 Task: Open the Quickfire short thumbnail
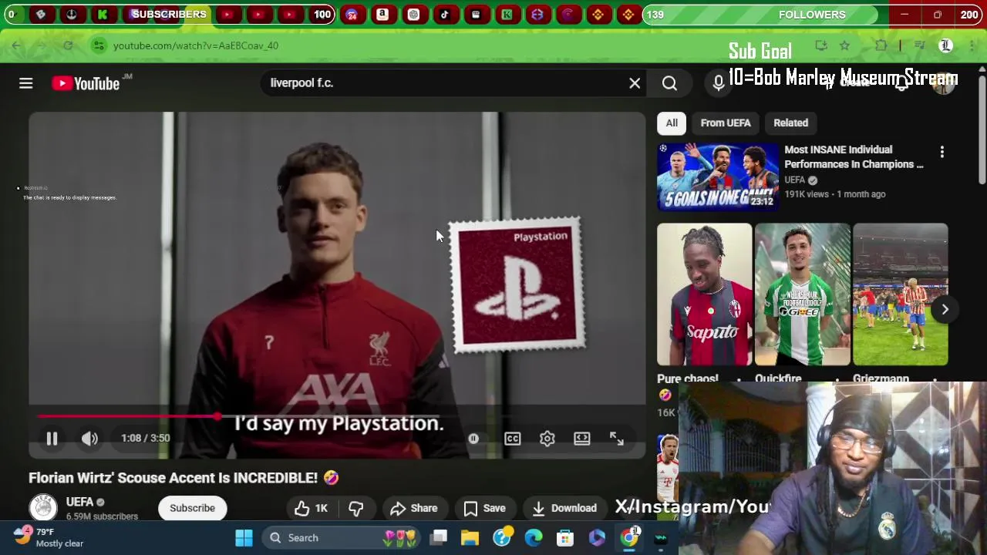[x=802, y=294]
